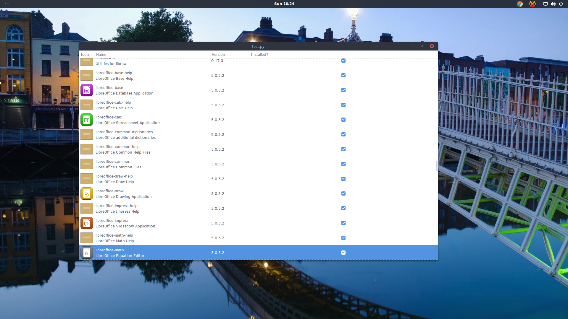Select the LibreOffice Common Help Files row
Screen dimensions: 568x319
[258, 149]
